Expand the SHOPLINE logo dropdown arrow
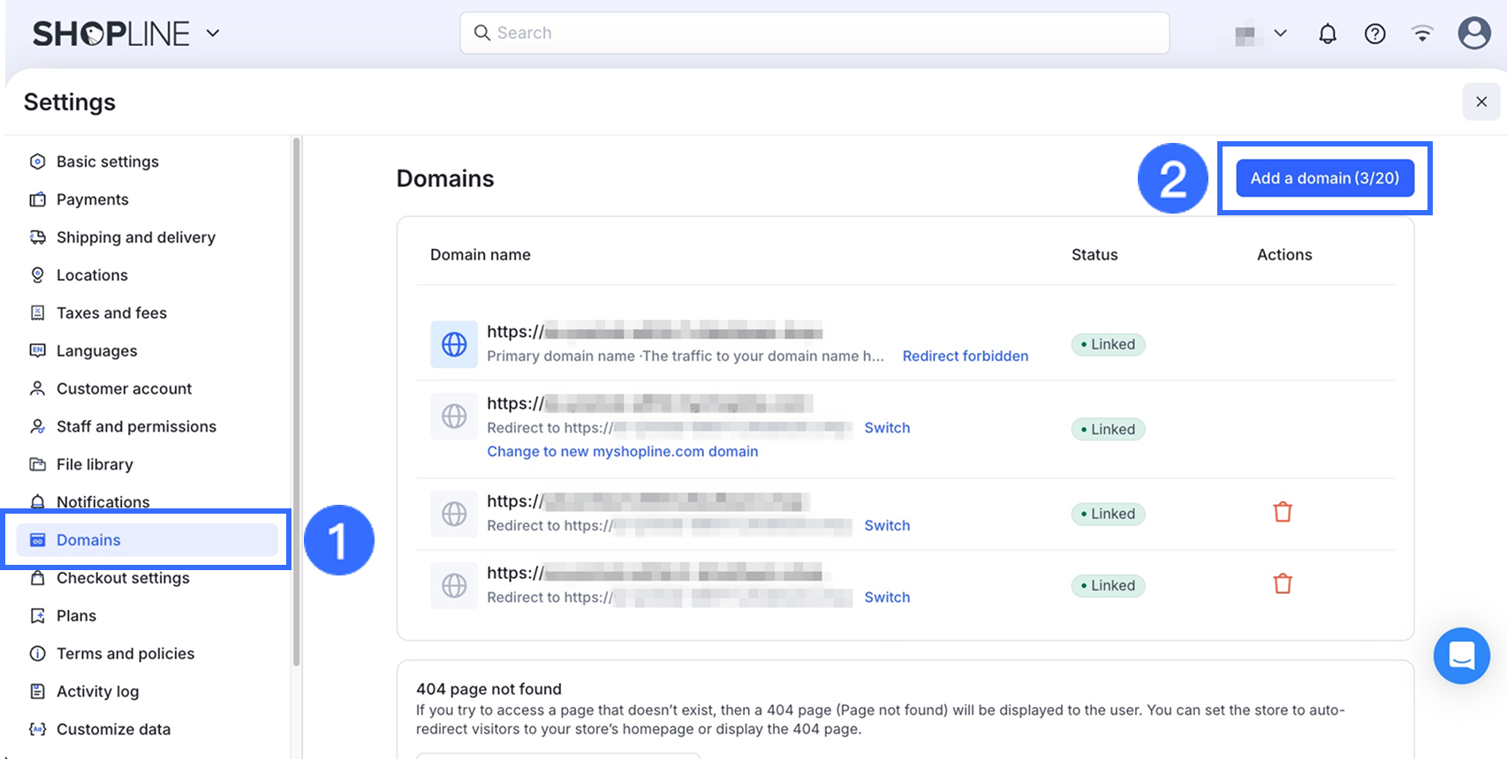 pos(213,34)
